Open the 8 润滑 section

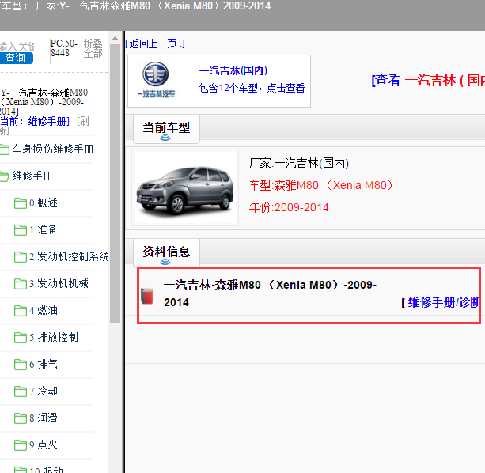[x=44, y=418]
